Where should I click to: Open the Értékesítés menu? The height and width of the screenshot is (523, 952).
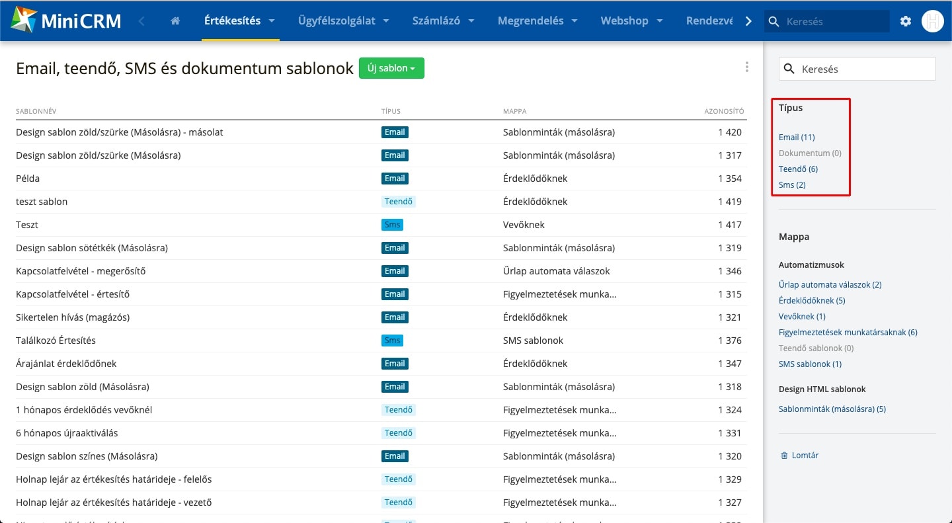(241, 20)
